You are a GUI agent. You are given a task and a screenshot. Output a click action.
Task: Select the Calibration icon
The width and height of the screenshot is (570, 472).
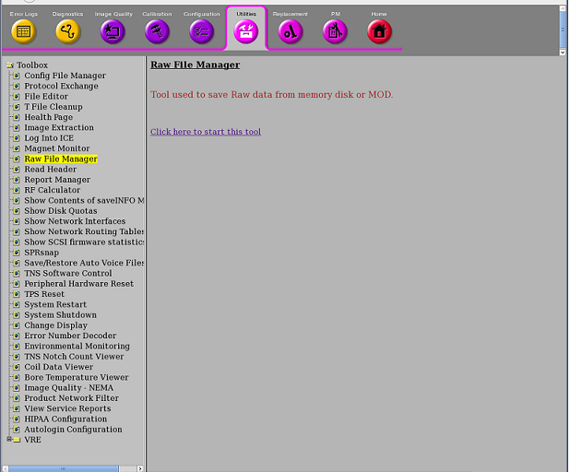pyautogui.click(x=157, y=31)
